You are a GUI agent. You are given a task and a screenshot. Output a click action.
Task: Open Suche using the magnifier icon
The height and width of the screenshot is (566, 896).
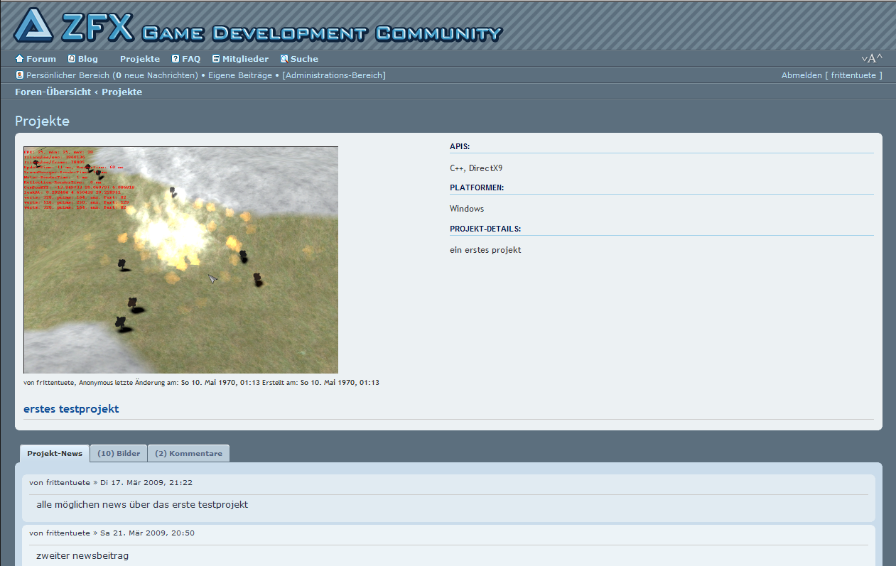(x=284, y=59)
